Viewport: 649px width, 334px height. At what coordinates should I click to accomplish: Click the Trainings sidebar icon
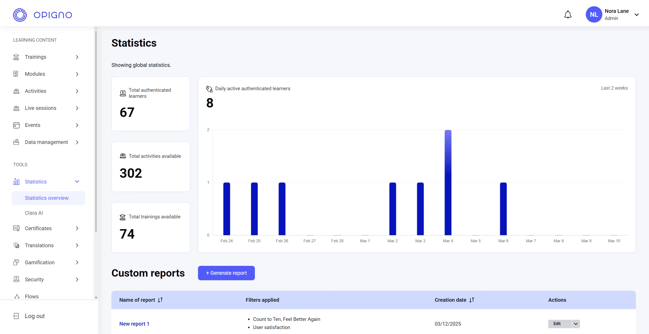pyautogui.click(x=16, y=57)
